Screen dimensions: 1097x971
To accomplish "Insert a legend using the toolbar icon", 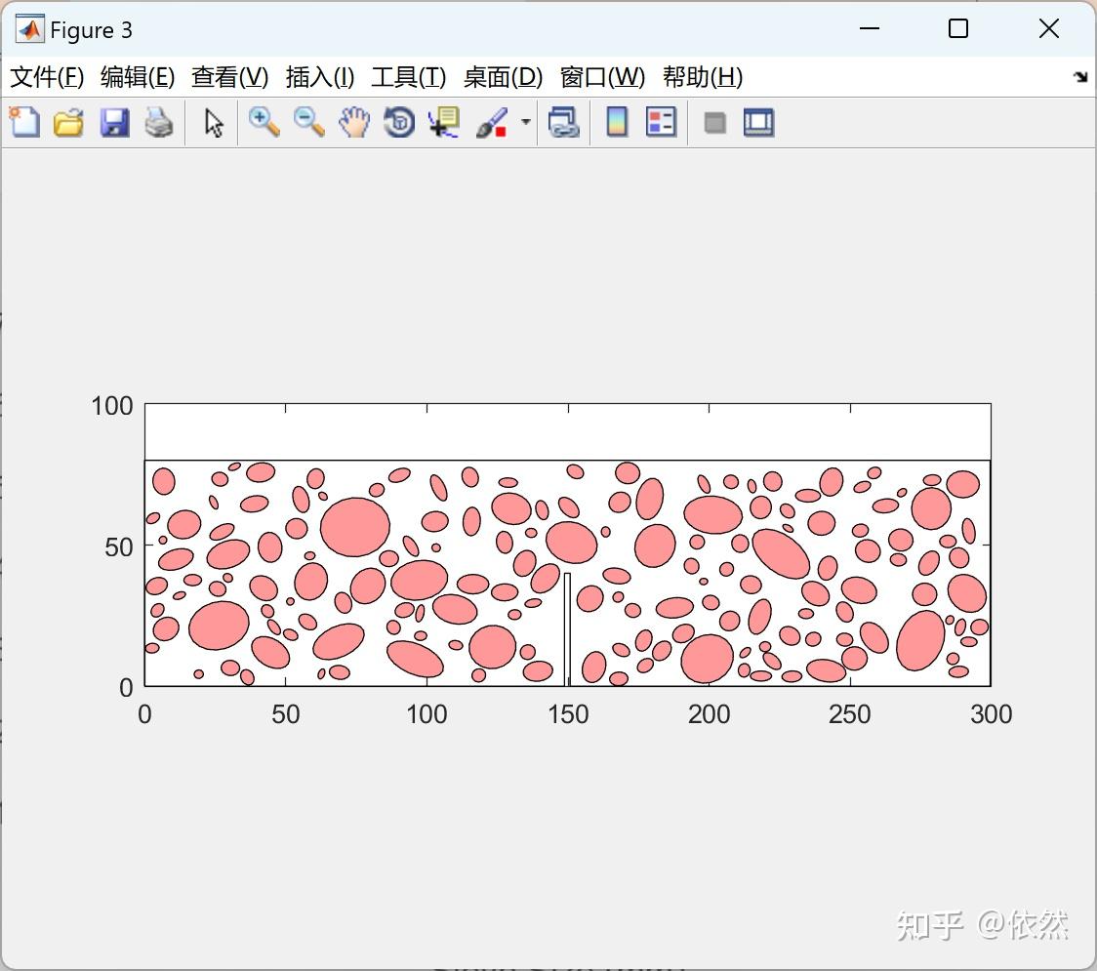I will click(661, 122).
